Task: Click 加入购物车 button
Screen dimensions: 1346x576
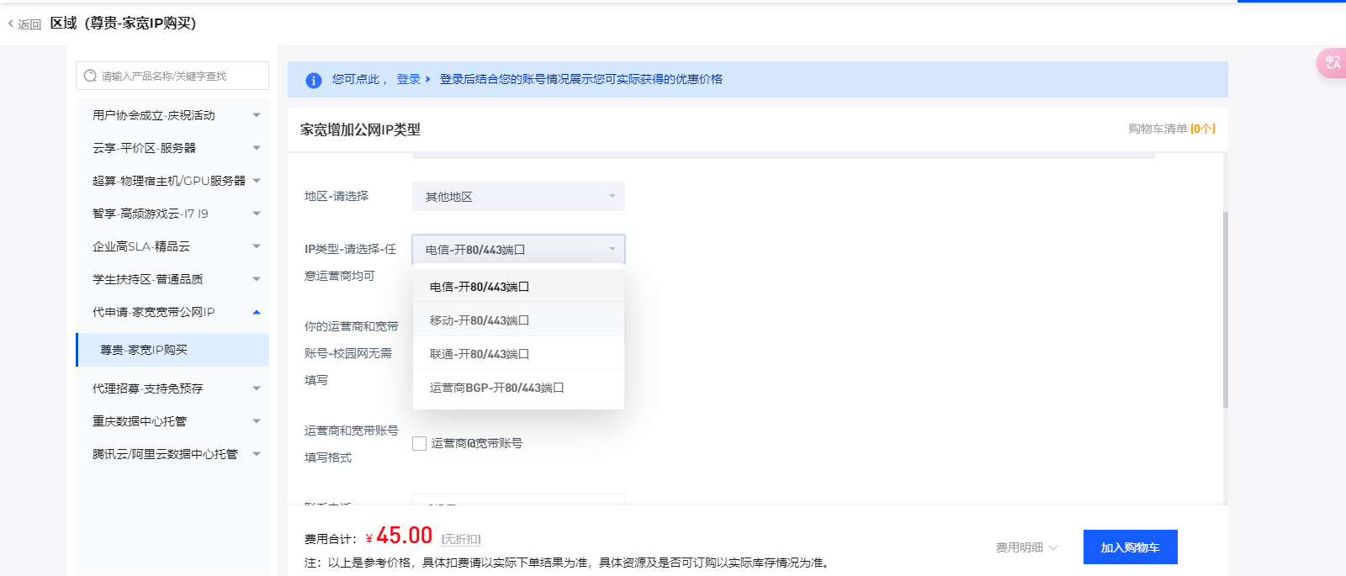Action: click(x=1130, y=547)
